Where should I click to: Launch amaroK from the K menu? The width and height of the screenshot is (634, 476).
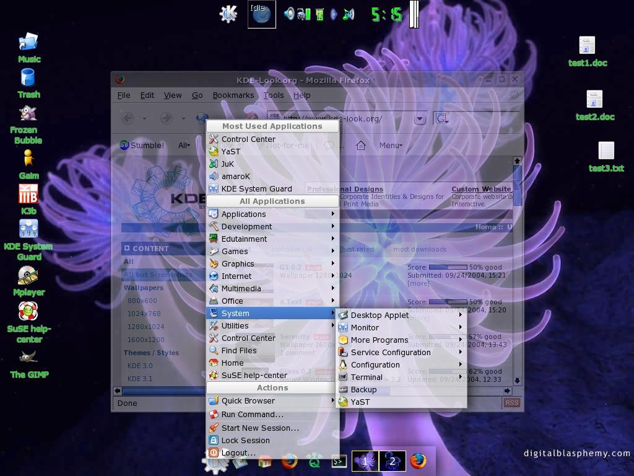pos(272,177)
